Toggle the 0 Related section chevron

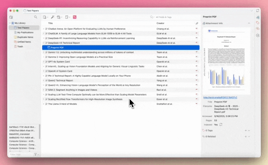coord(249,136)
